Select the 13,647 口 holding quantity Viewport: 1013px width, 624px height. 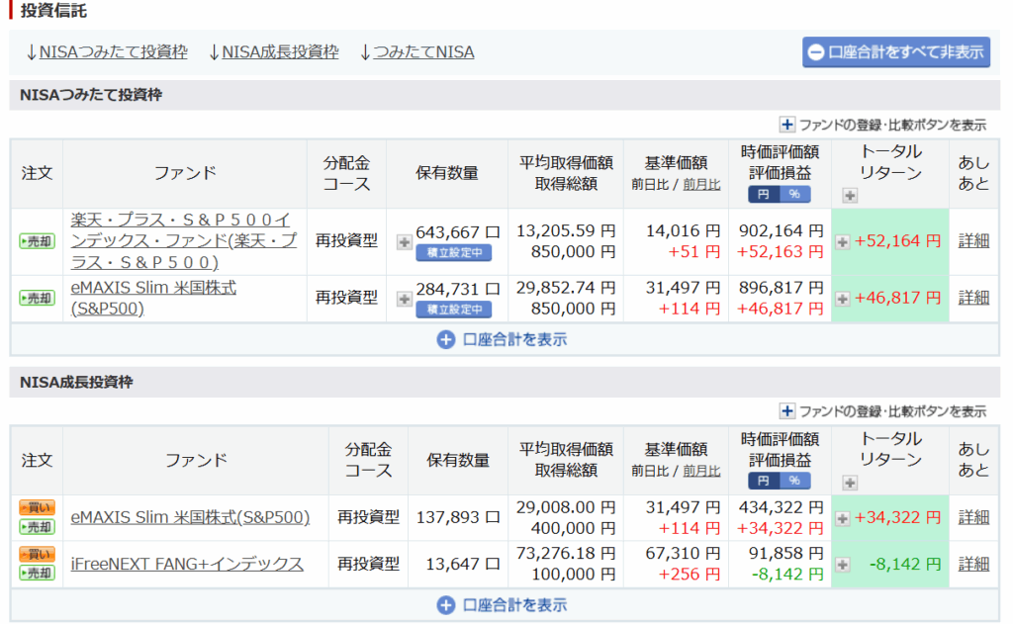pos(463,564)
